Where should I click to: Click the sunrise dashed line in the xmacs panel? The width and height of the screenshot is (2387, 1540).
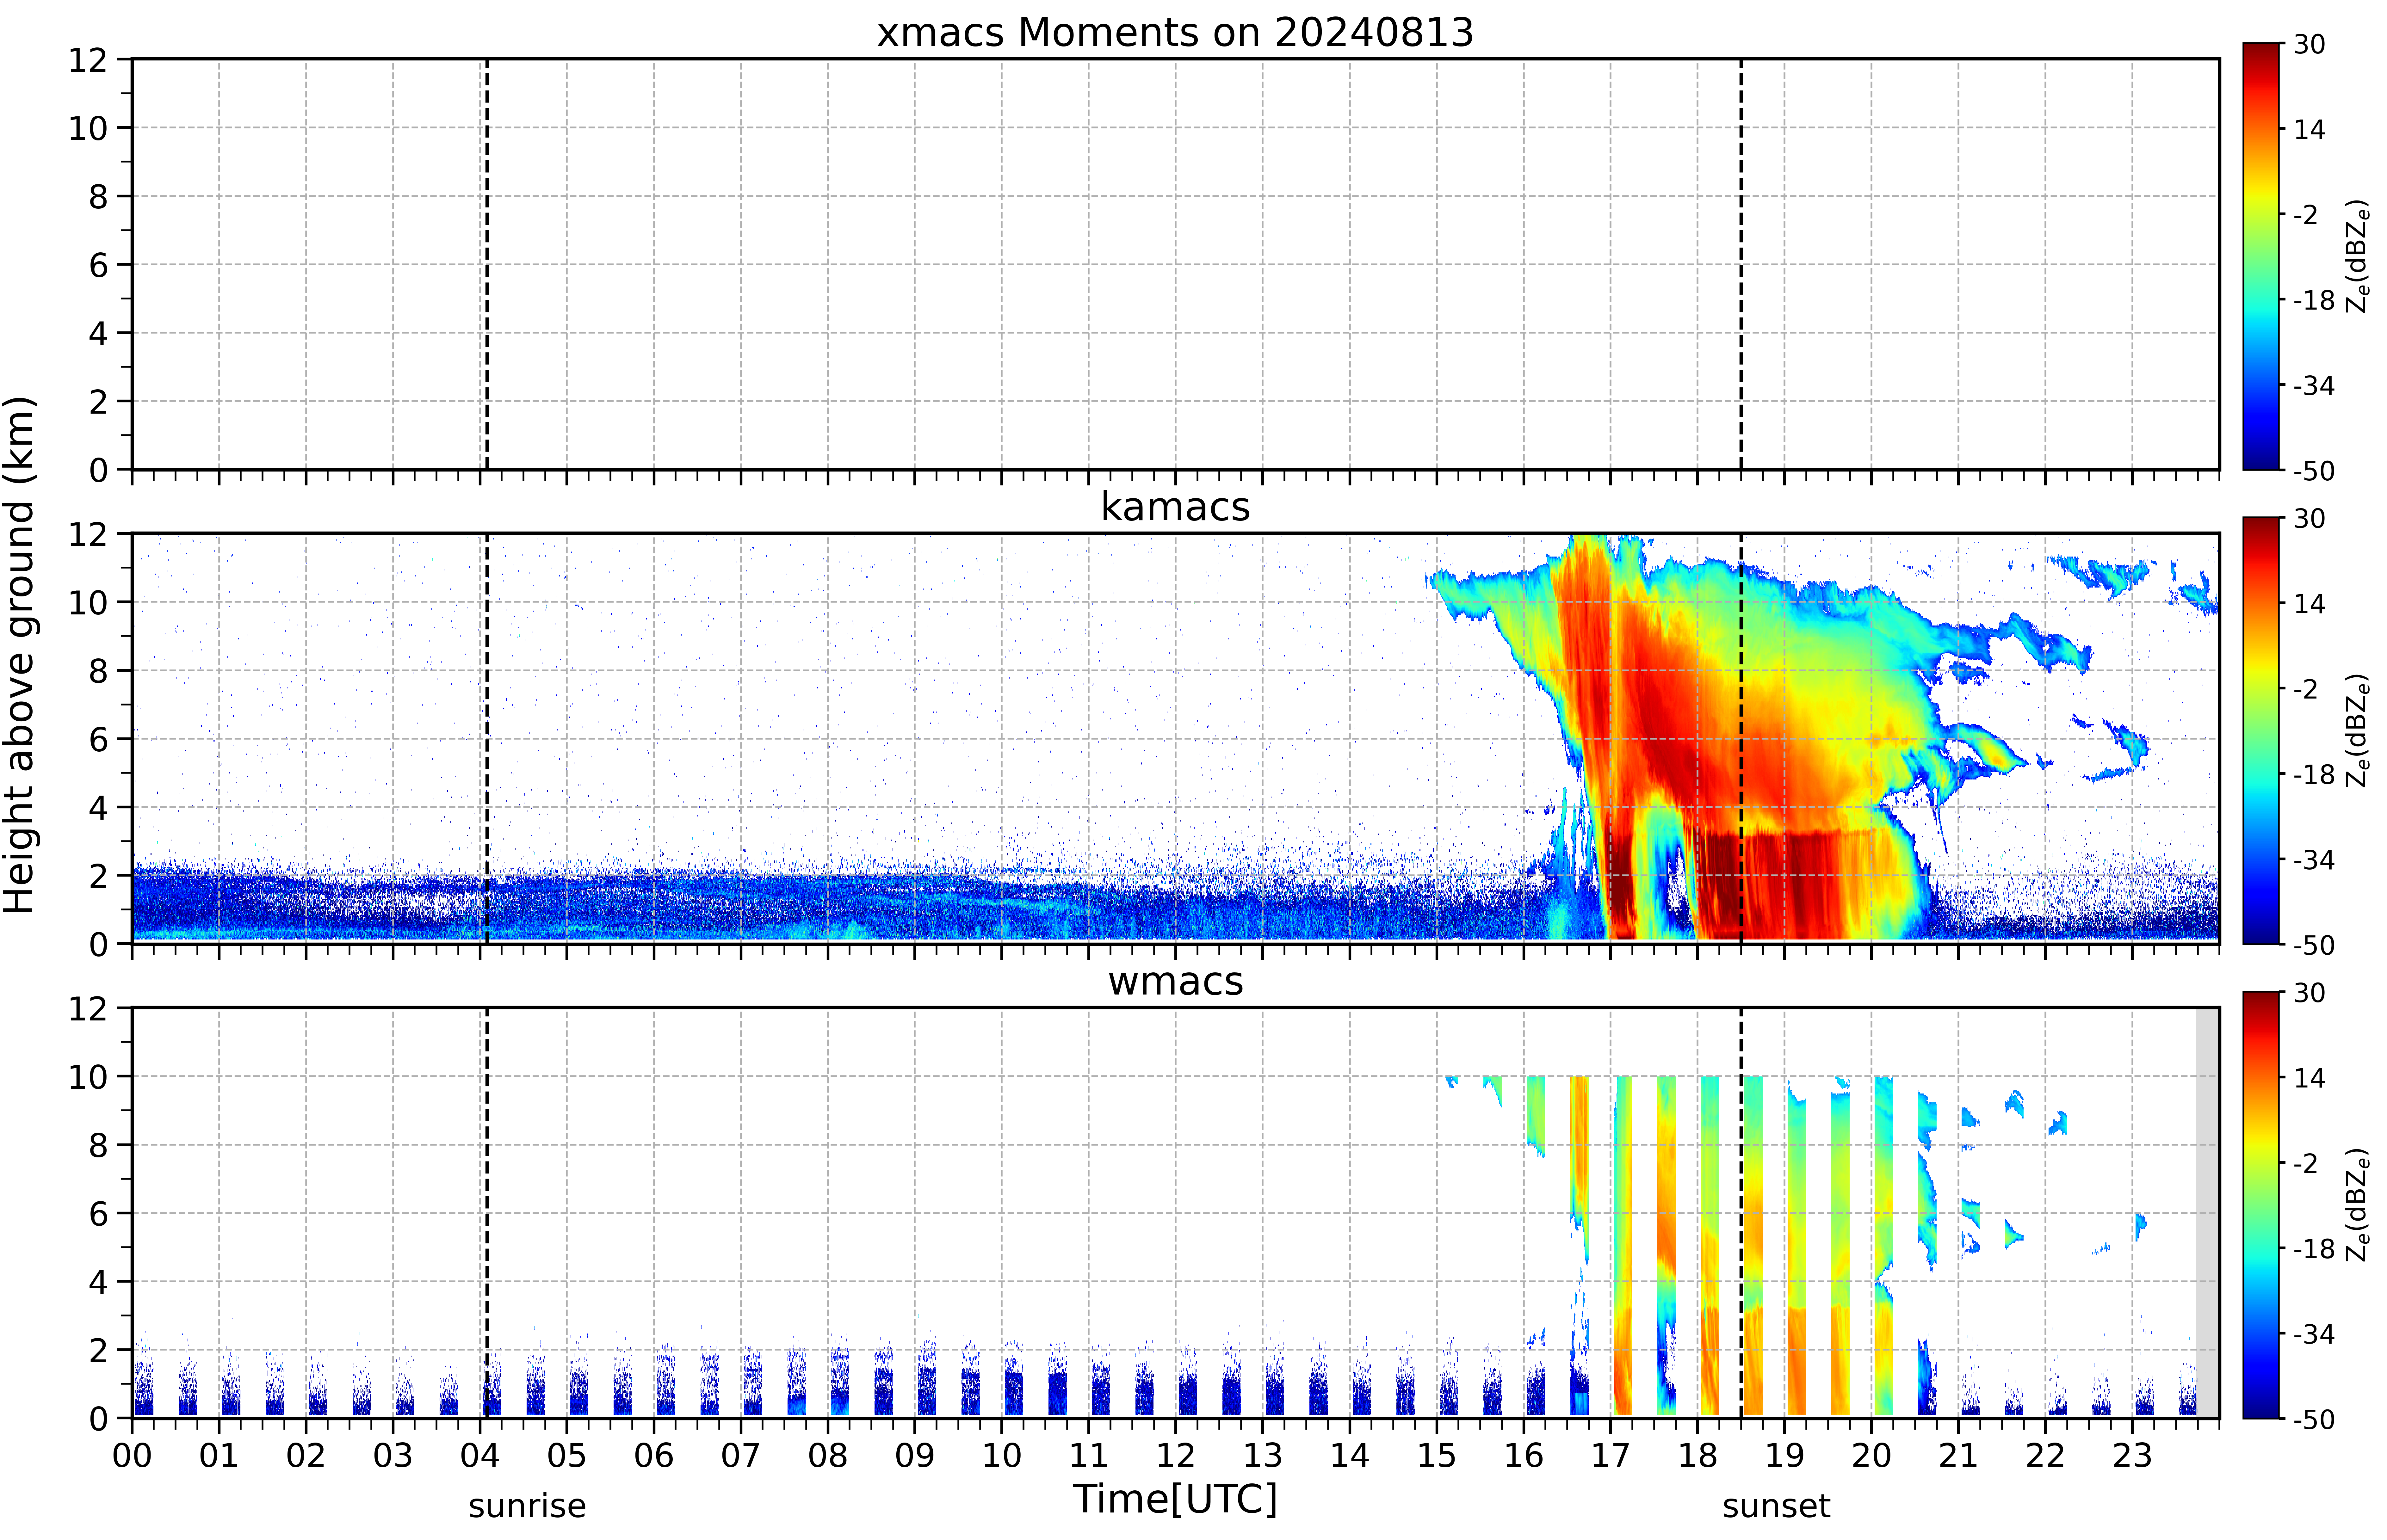[487, 264]
